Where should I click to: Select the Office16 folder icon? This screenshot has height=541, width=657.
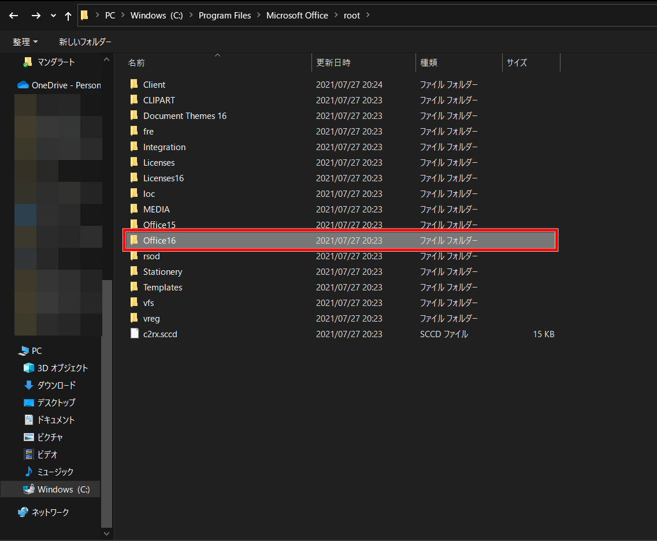134,240
